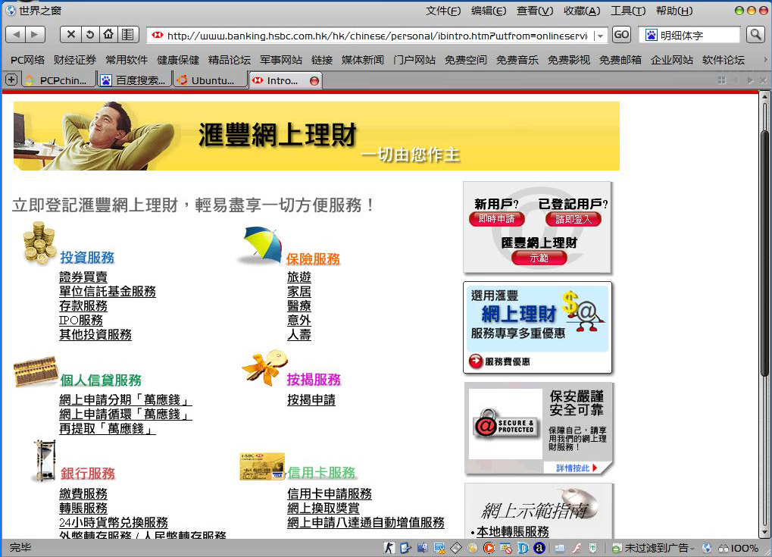The width and height of the screenshot is (772, 557).
Task: Open the 收藏(A) menu
Action: (x=582, y=11)
